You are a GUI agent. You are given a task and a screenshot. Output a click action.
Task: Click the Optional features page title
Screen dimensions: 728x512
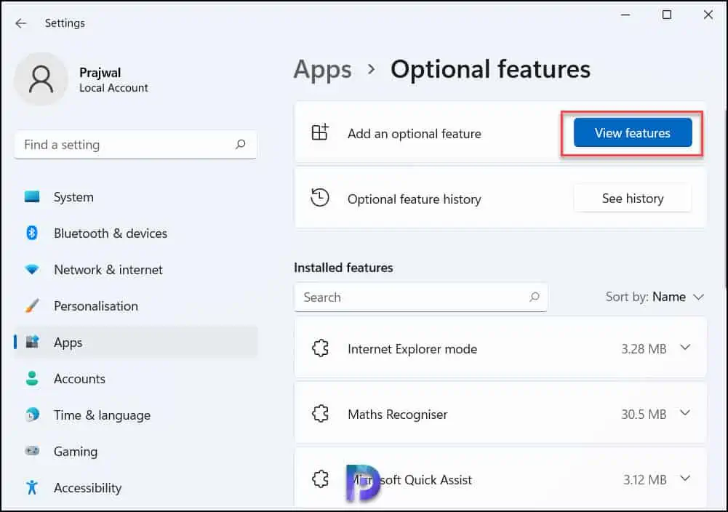tap(490, 69)
